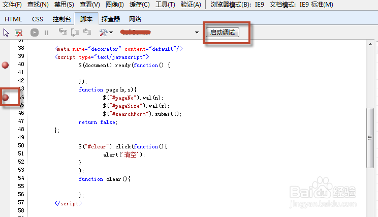Open the 缓存(C) menu
This screenshot has width=378, height=217.
click(x=139, y=5)
